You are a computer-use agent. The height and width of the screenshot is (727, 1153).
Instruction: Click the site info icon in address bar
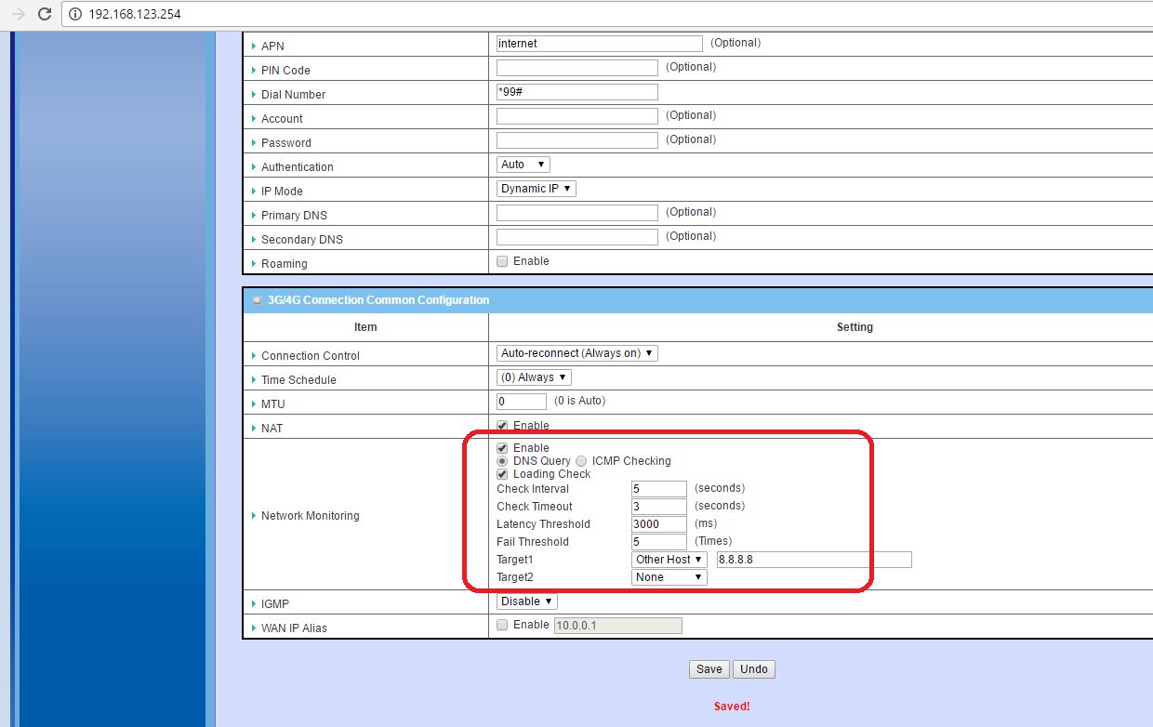(x=76, y=14)
